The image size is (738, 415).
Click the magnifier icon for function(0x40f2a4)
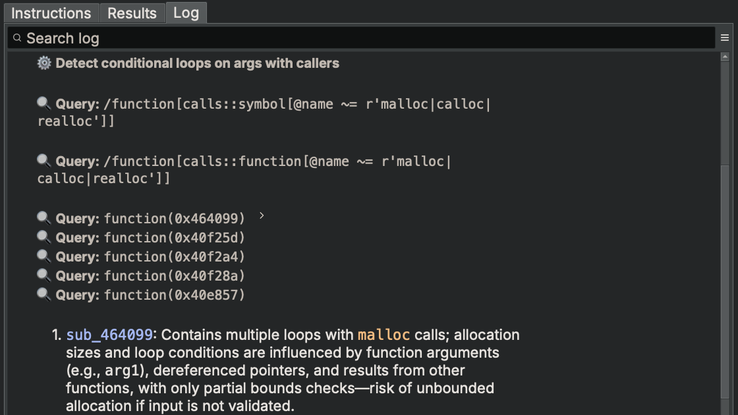(42, 256)
